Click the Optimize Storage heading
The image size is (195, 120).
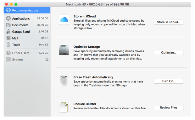tap(87, 47)
